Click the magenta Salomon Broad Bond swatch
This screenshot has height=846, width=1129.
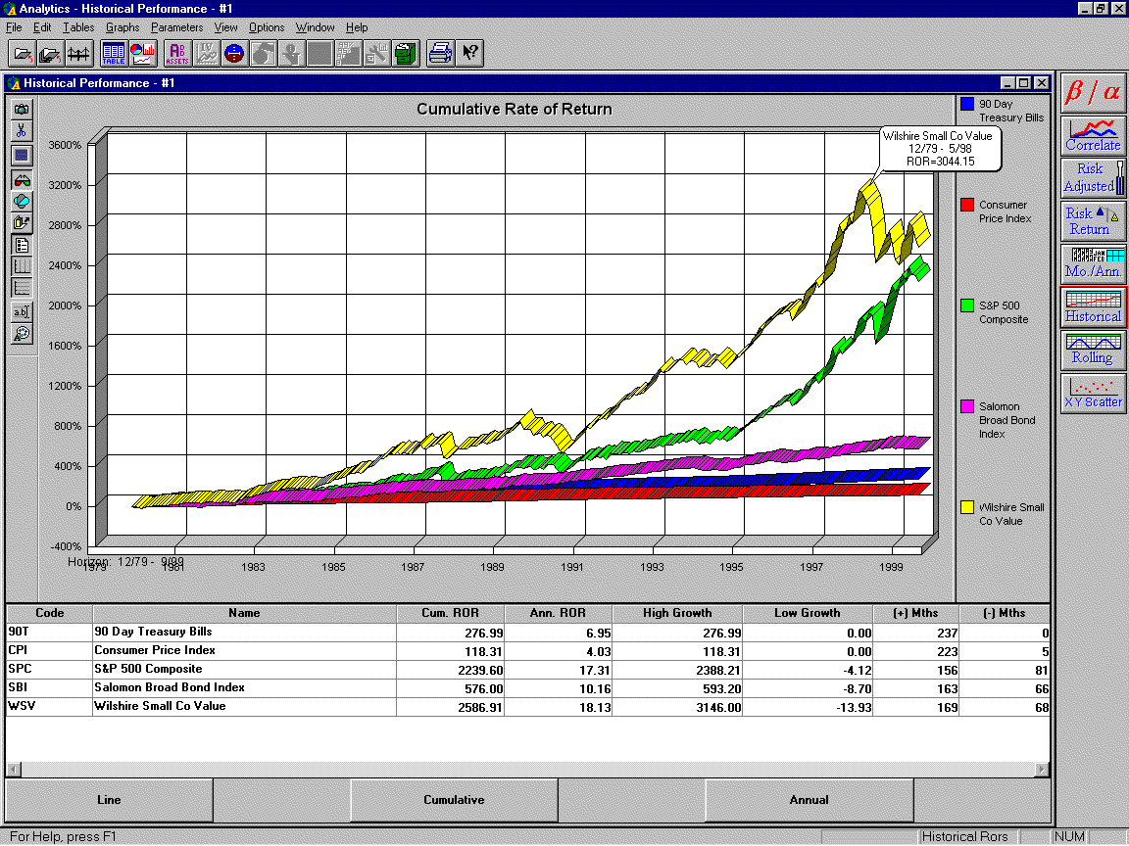pos(967,406)
